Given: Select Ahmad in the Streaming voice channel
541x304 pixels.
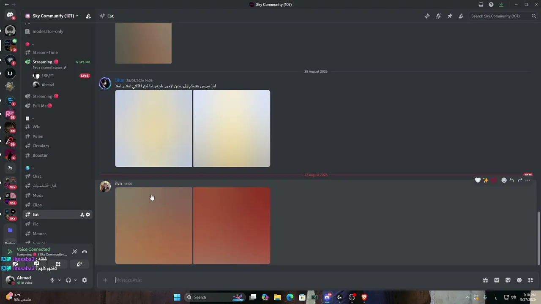Looking at the screenshot, I should pyautogui.click(x=62, y=85).
